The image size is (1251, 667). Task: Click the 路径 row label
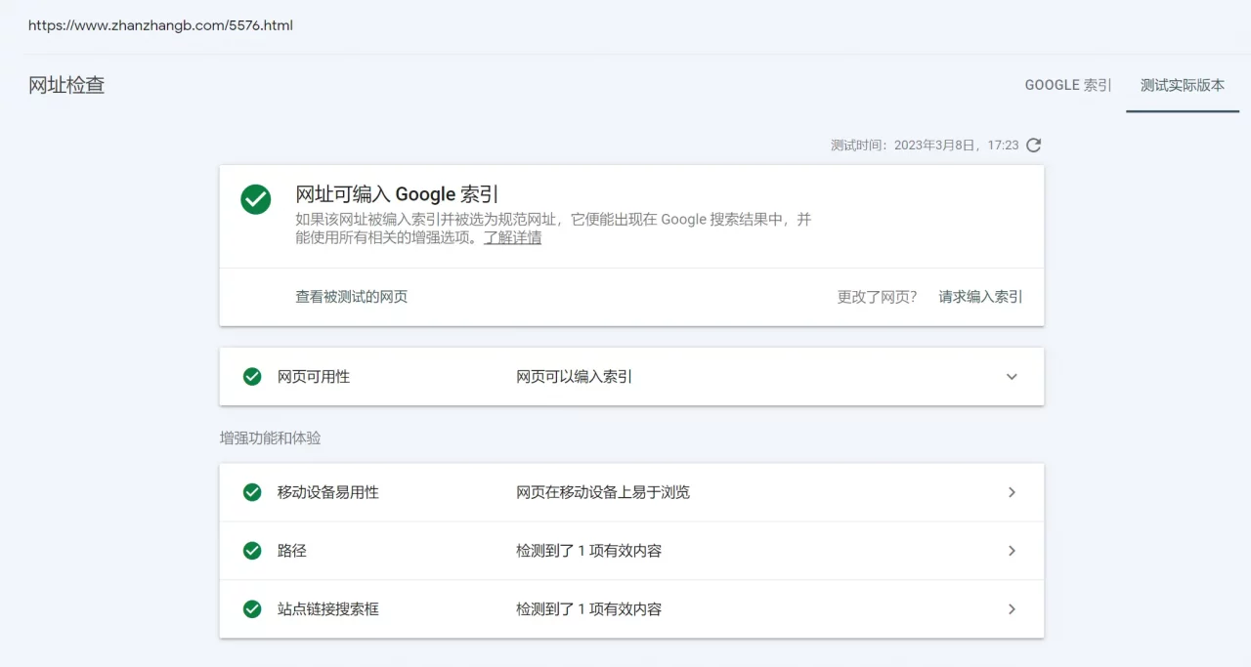[292, 551]
